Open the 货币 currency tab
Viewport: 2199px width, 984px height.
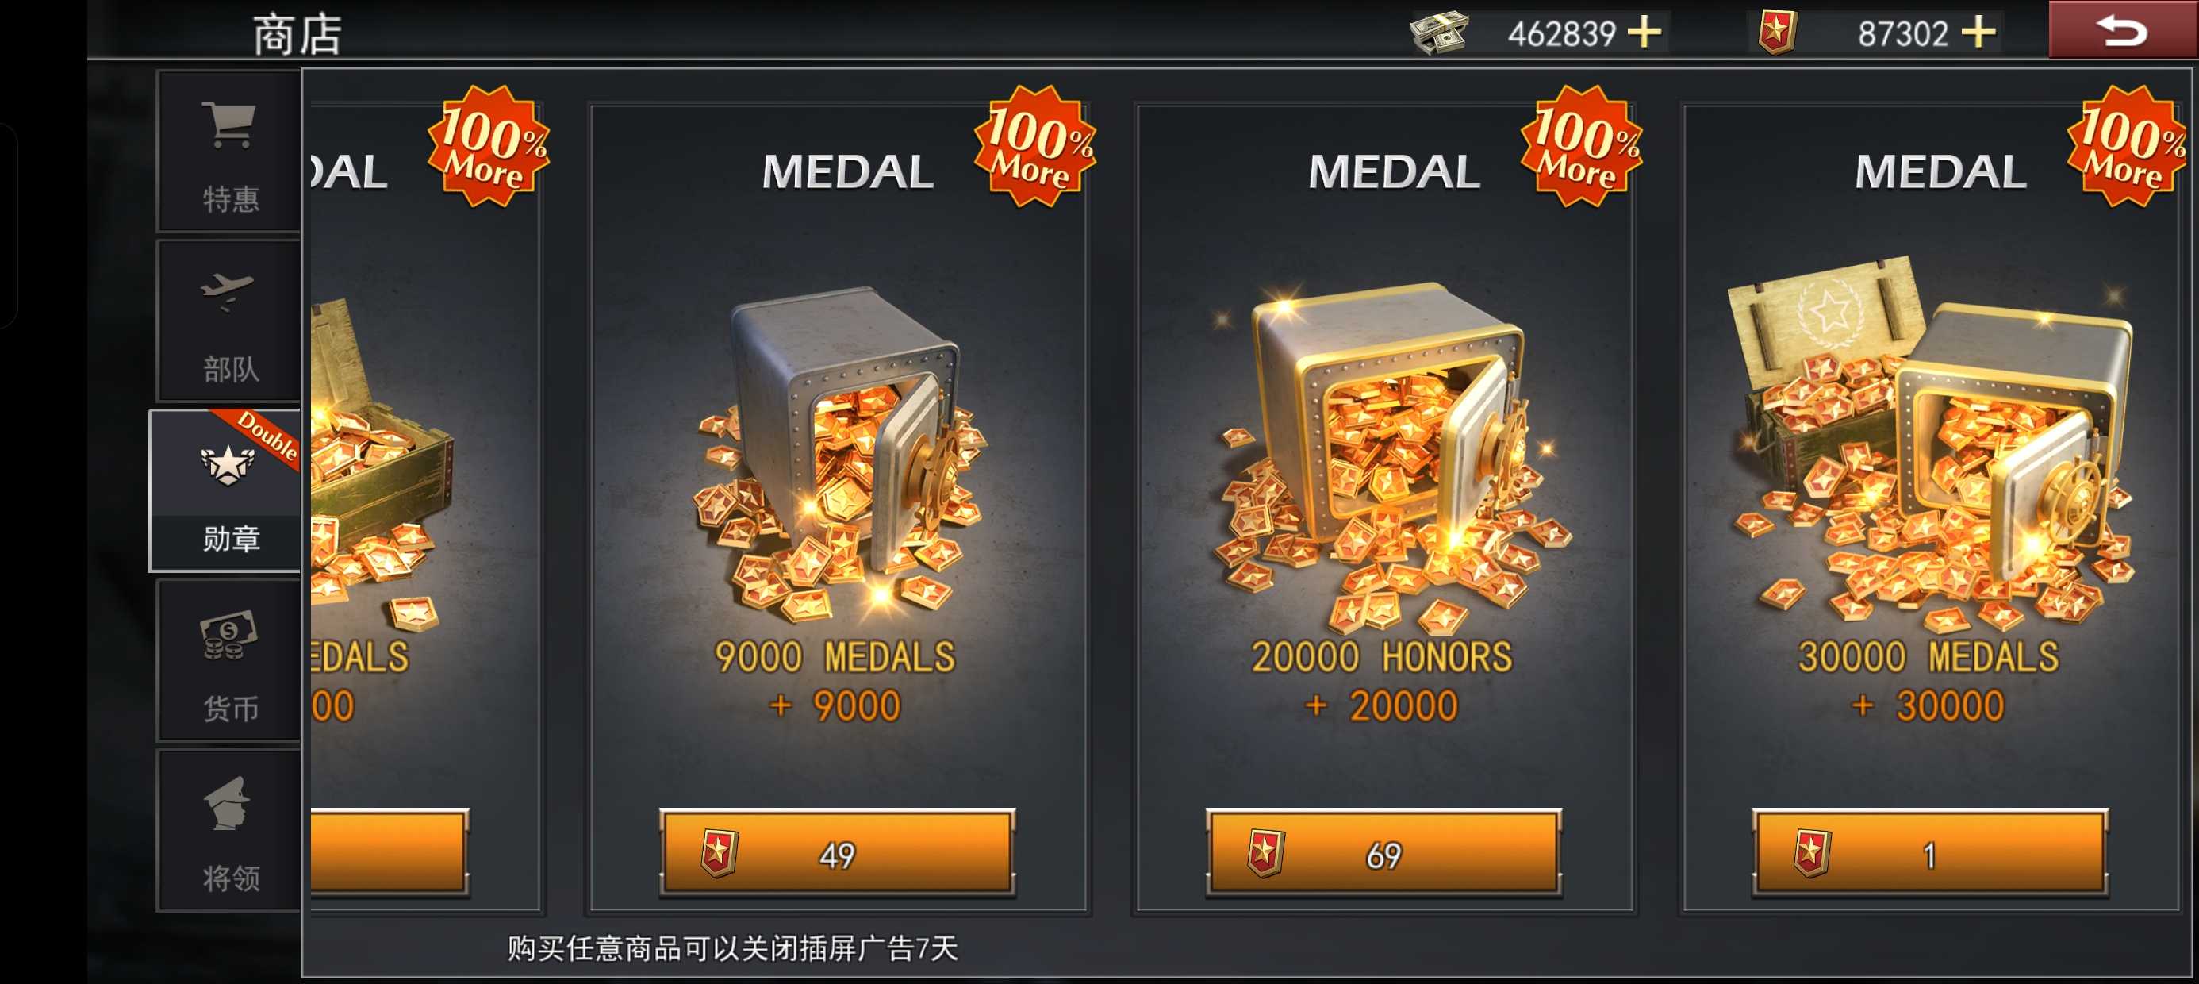228,660
